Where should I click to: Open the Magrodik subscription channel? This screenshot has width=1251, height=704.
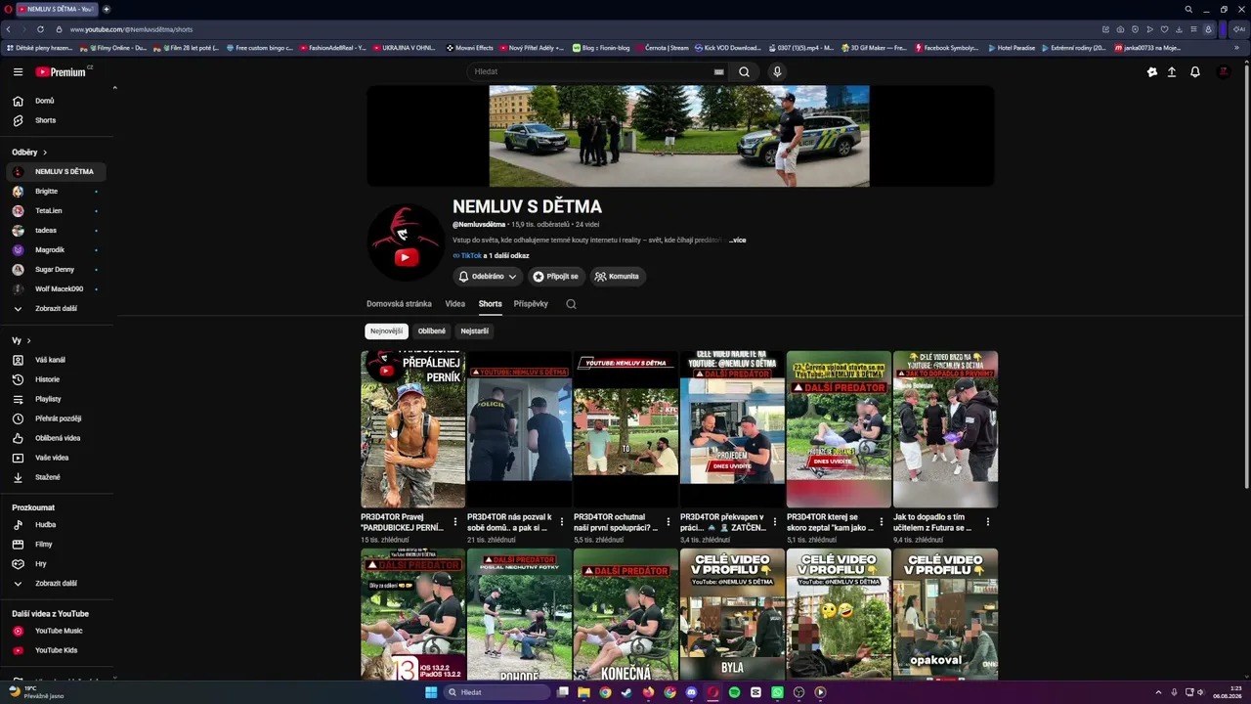[57, 250]
